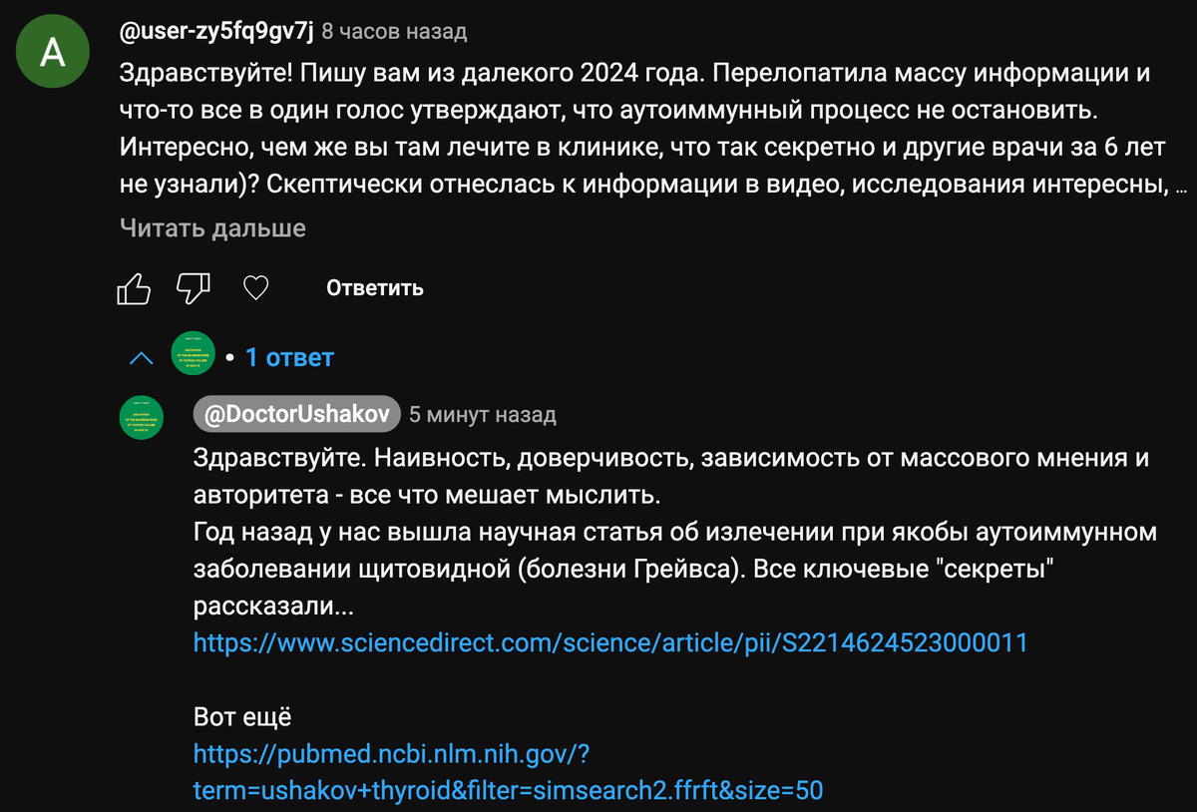Viewport: 1197px width, 812px height.
Task: Click the @DoctorUshakov username badge
Action: 296,414
